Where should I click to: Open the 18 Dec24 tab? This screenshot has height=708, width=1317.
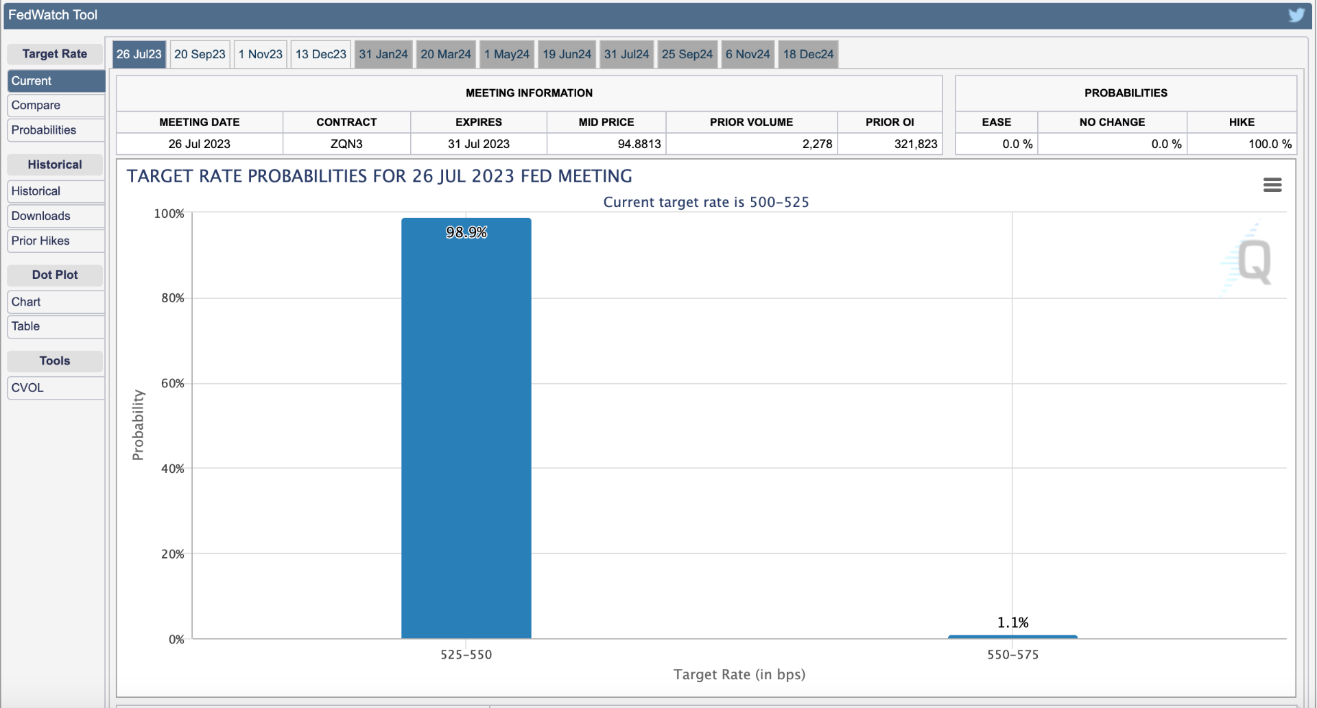[x=809, y=54]
